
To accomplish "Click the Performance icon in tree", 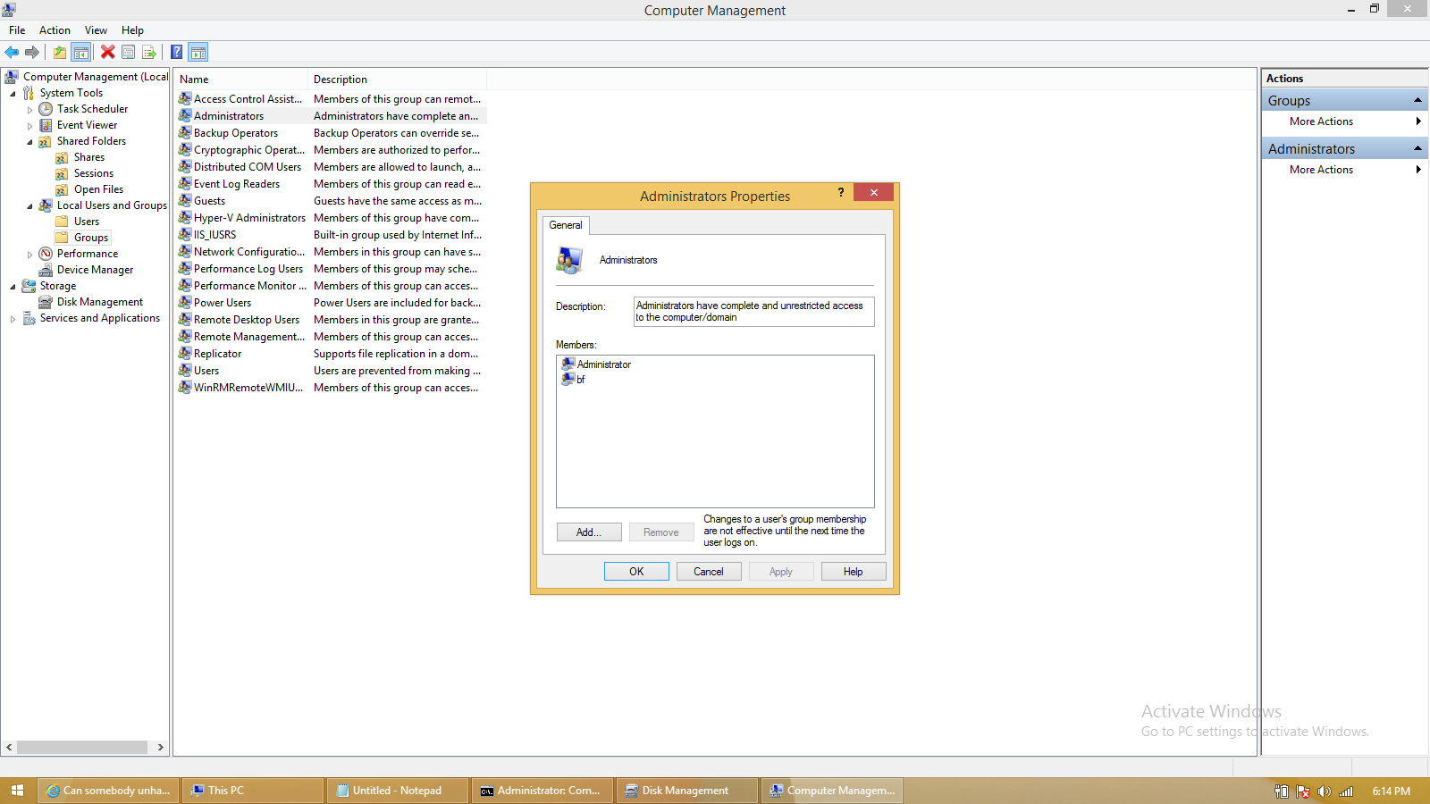I will 46,254.
